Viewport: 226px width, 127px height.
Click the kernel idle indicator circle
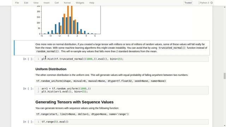click(x=212, y=3)
